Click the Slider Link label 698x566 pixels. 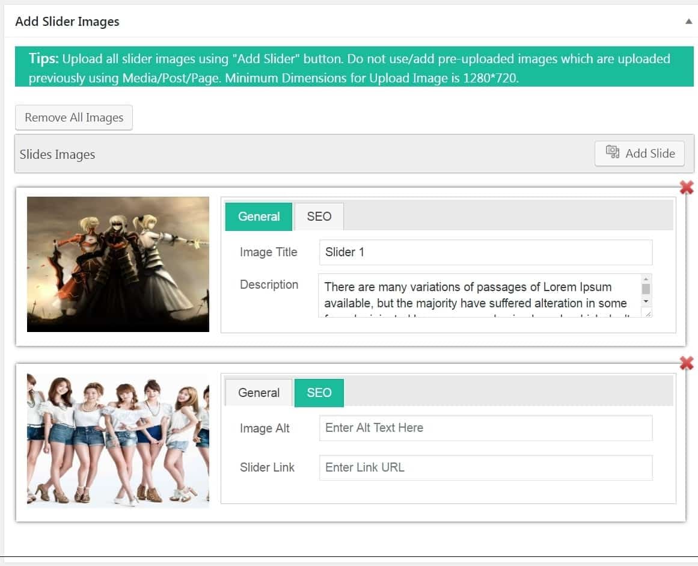tap(267, 467)
